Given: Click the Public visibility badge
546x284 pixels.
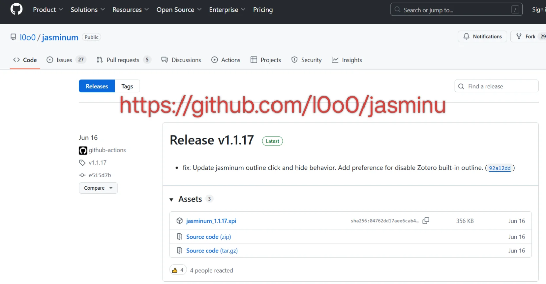Looking at the screenshot, I should coord(91,37).
